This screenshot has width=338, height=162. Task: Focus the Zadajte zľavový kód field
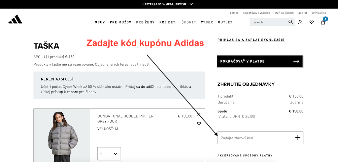pos(260,138)
